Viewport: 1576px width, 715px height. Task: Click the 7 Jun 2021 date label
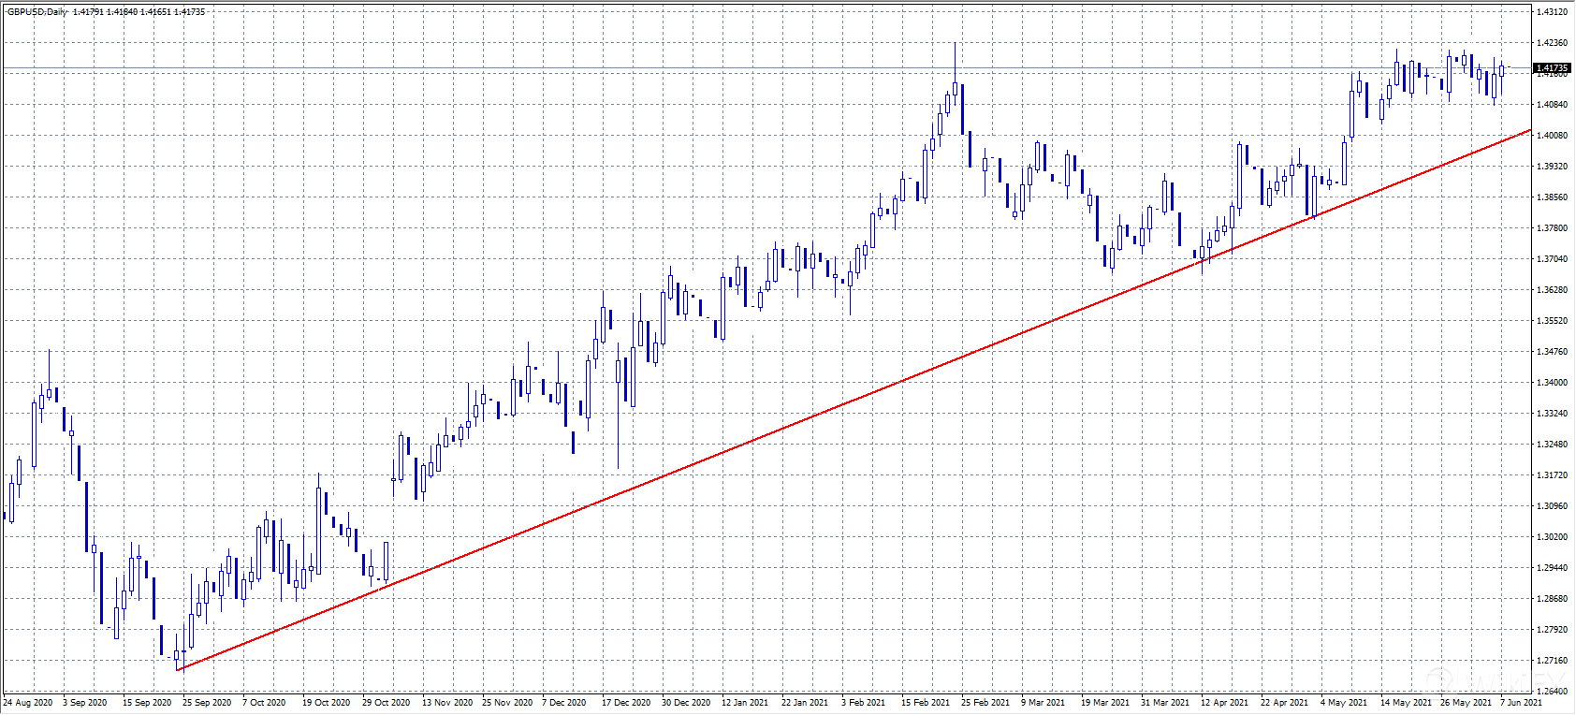[1521, 703]
